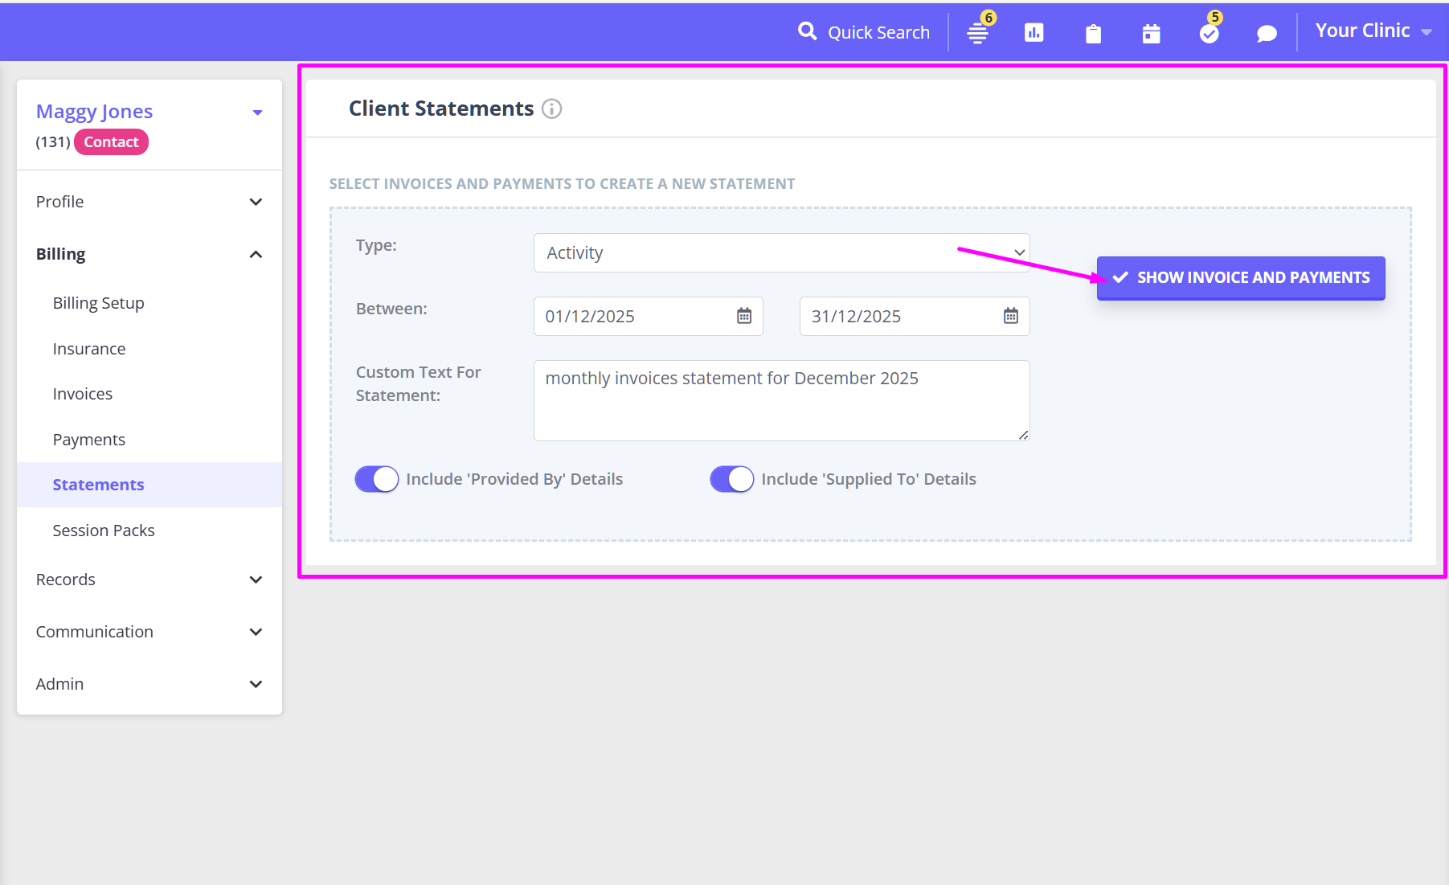Collapse the Billing section chevron
The width and height of the screenshot is (1449, 885).
tap(256, 255)
